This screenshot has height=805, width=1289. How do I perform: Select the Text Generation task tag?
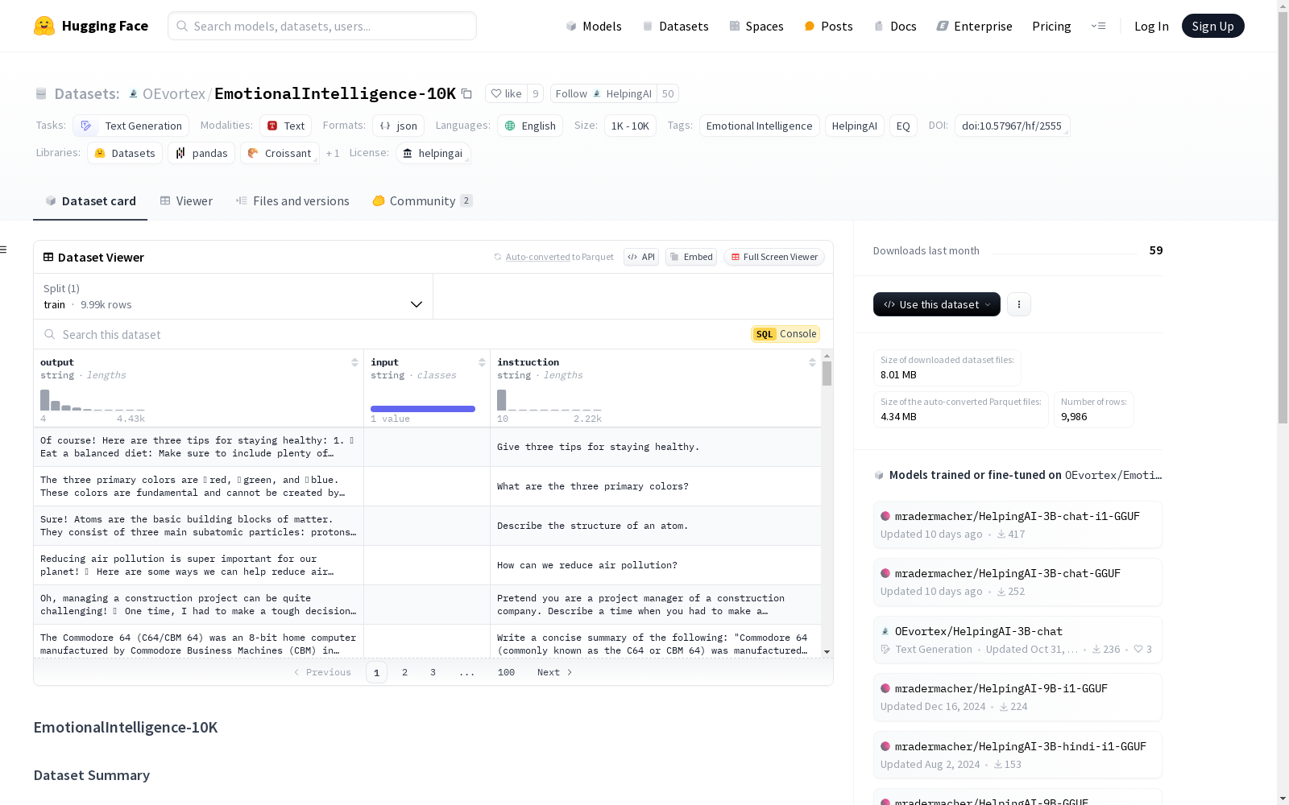click(131, 126)
